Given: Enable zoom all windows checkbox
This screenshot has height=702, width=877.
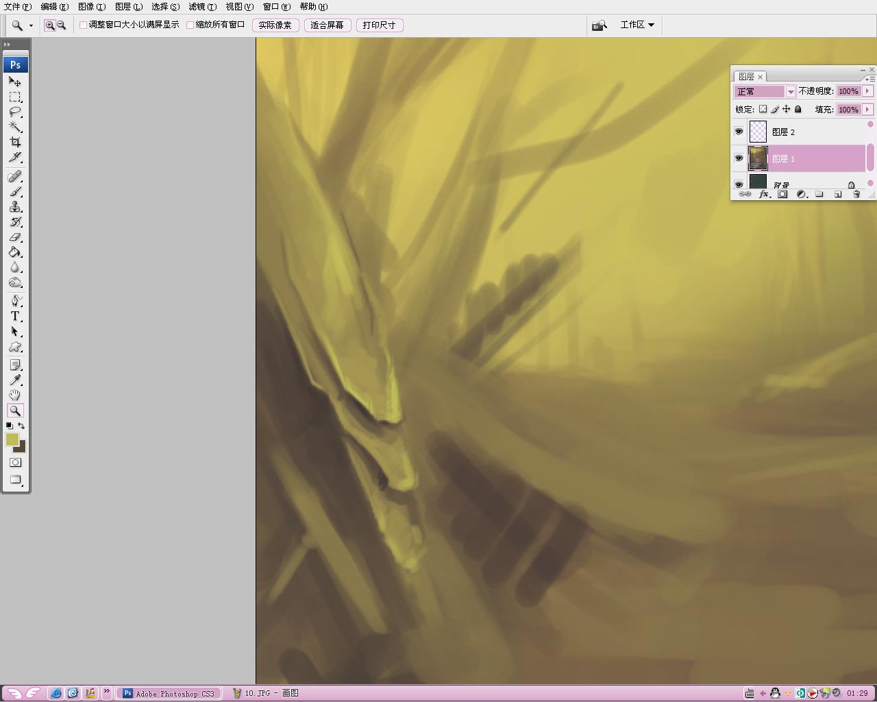Looking at the screenshot, I should (190, 25).
